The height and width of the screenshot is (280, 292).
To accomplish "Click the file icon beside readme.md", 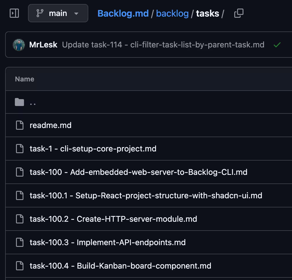I will click(19, 125).
